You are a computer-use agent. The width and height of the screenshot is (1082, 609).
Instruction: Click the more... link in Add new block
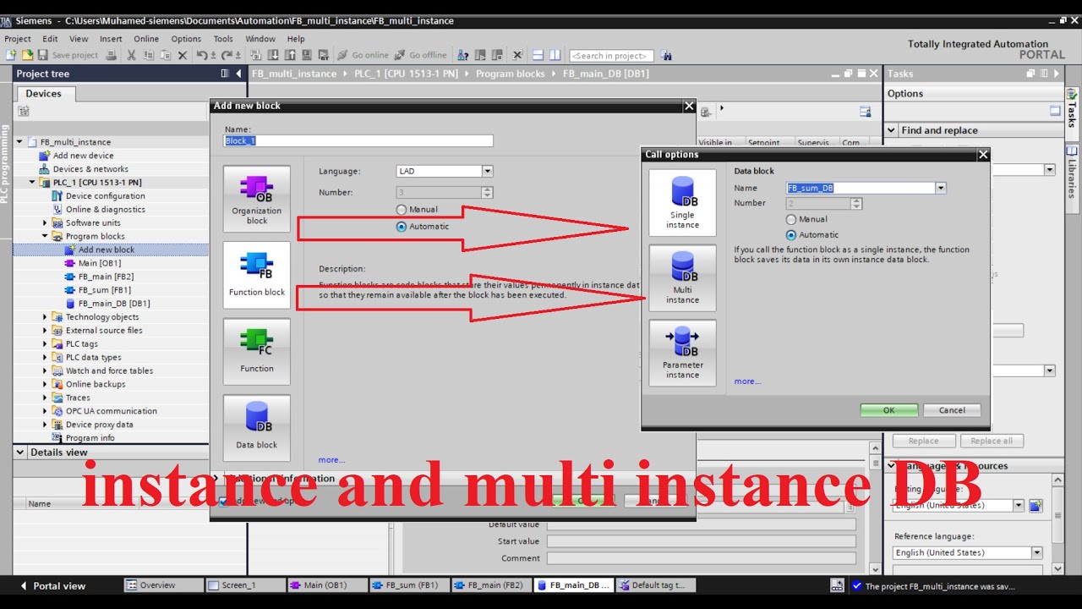click(331, 460)
